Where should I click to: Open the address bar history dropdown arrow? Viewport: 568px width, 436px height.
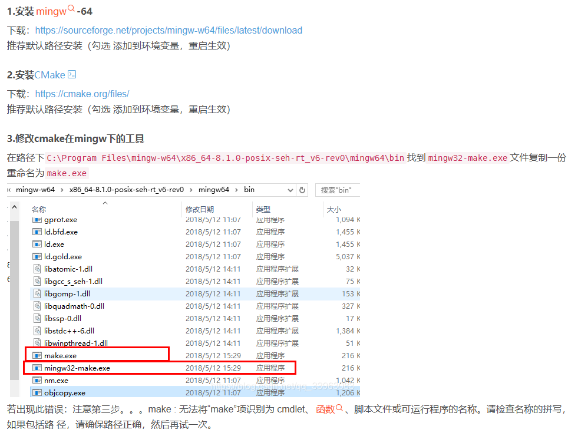(x=290, y=190)
